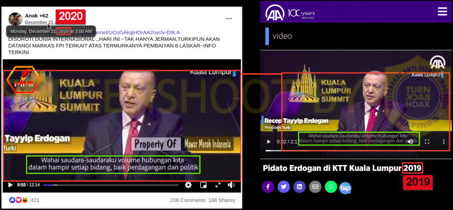453x210 pixels.
Task: Share the AA video on WhatsApp
Action: [x=331, y=187]
